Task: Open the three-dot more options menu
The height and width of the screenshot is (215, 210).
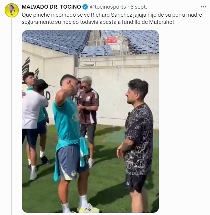Action: [203, 7]
